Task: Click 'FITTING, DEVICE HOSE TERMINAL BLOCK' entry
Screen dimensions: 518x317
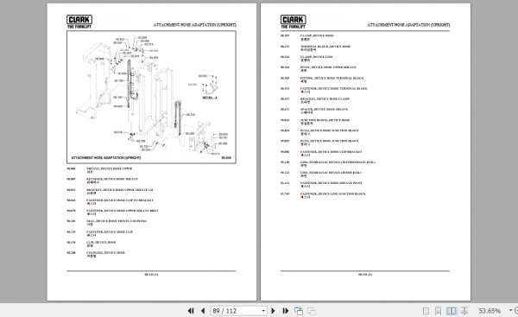Action: click(332, 79)
